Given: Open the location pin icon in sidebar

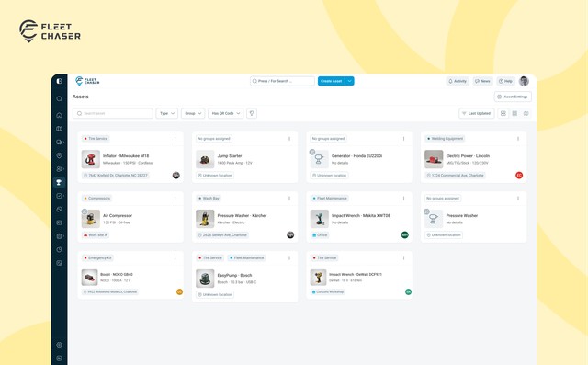Looking at the screenshot, I should [x=59, y=155].
